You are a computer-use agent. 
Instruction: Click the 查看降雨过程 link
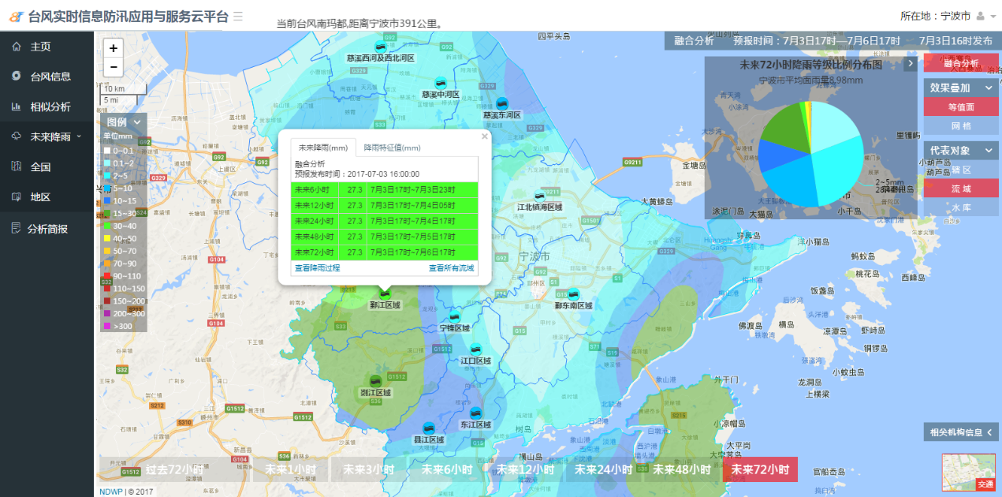pyautogui.click(x=317, y=268)
